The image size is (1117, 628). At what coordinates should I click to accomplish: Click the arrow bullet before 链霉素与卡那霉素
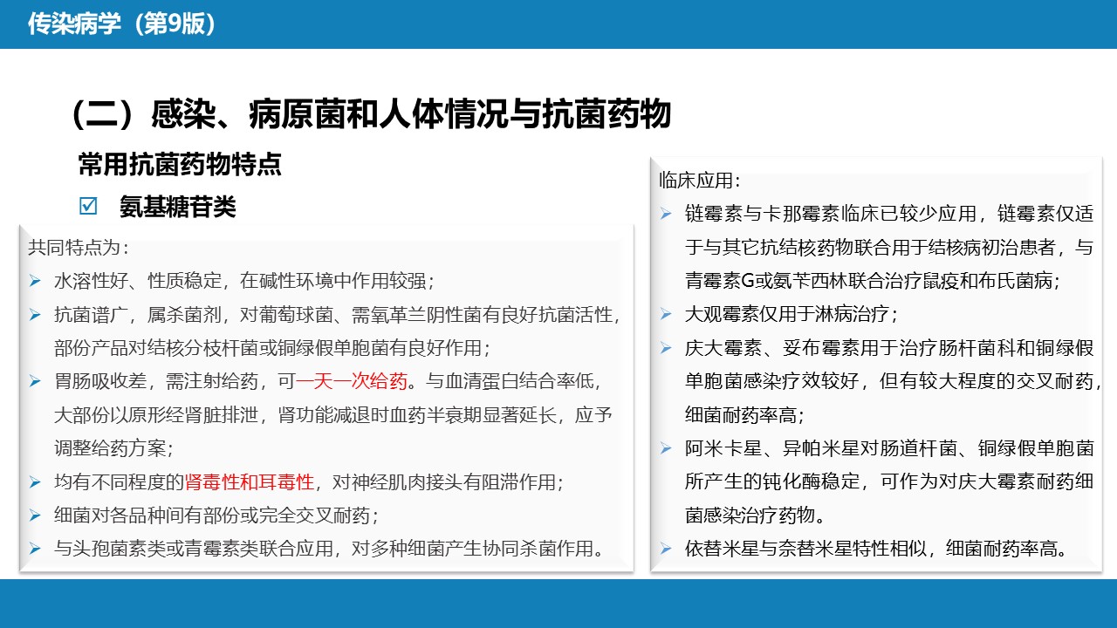point(666,214)
